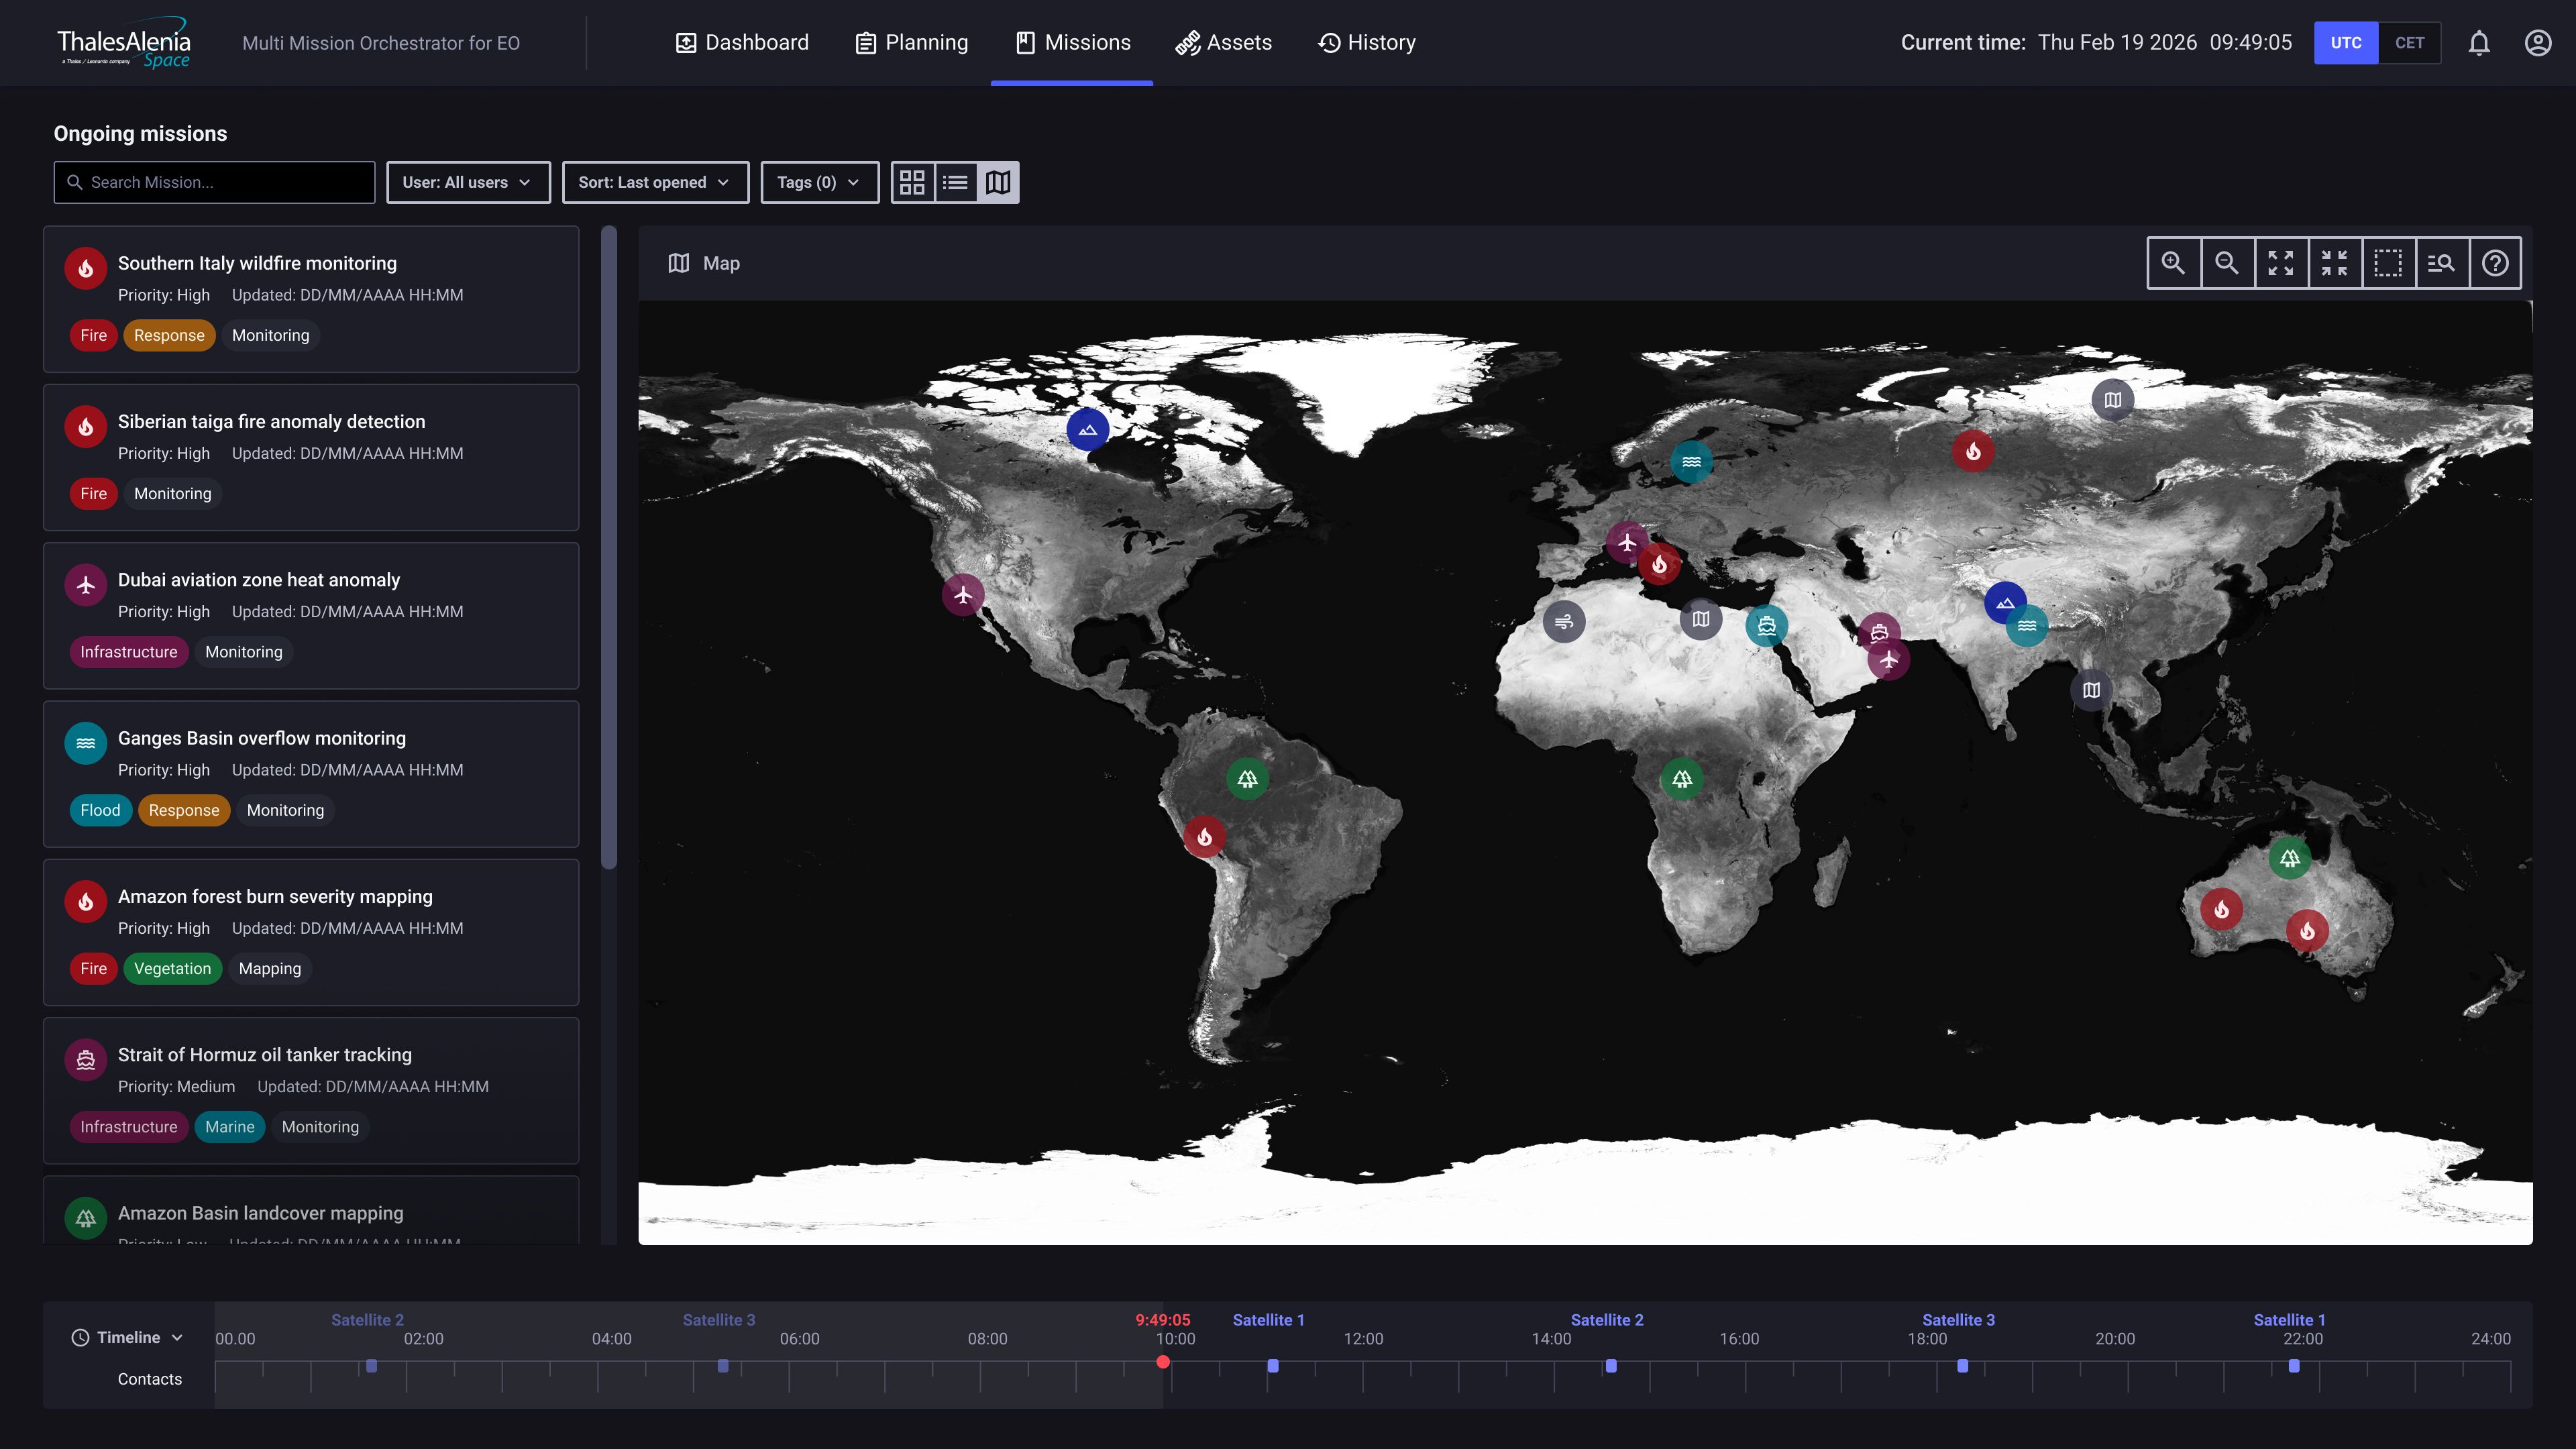Click the forest marker in central Africa
The height and width of the screenshot is (1449, 2576).
(1682, 779)
